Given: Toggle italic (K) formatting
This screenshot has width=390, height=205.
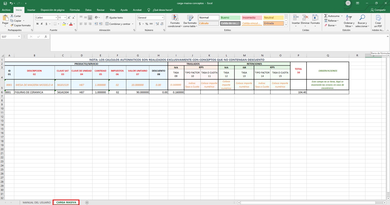Looking at the screenshot, I should click(x=42, y=24).
